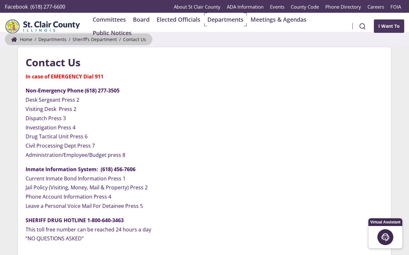This screenshot has height=255, width=409.
Task: Click the home icon in breadcrumb
Action: click(14, 40)
